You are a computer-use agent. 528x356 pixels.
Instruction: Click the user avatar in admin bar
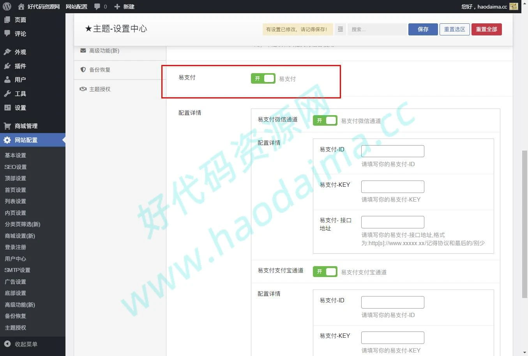[514, 7]
